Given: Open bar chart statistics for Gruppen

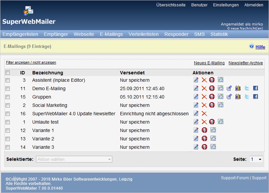Looking at the screenshot, I should tap(238, 96).
